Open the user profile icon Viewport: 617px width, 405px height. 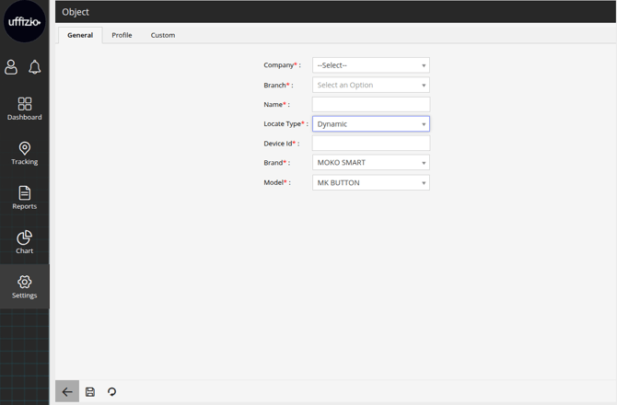coord(11,67)
